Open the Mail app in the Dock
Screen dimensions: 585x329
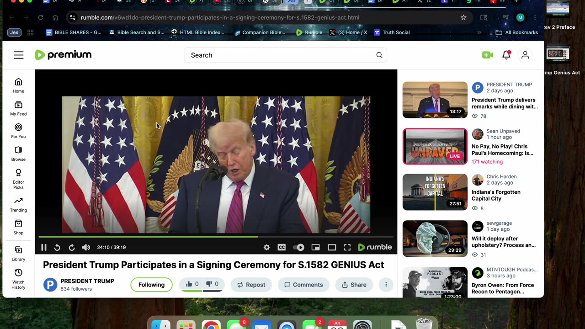[261, 325]
